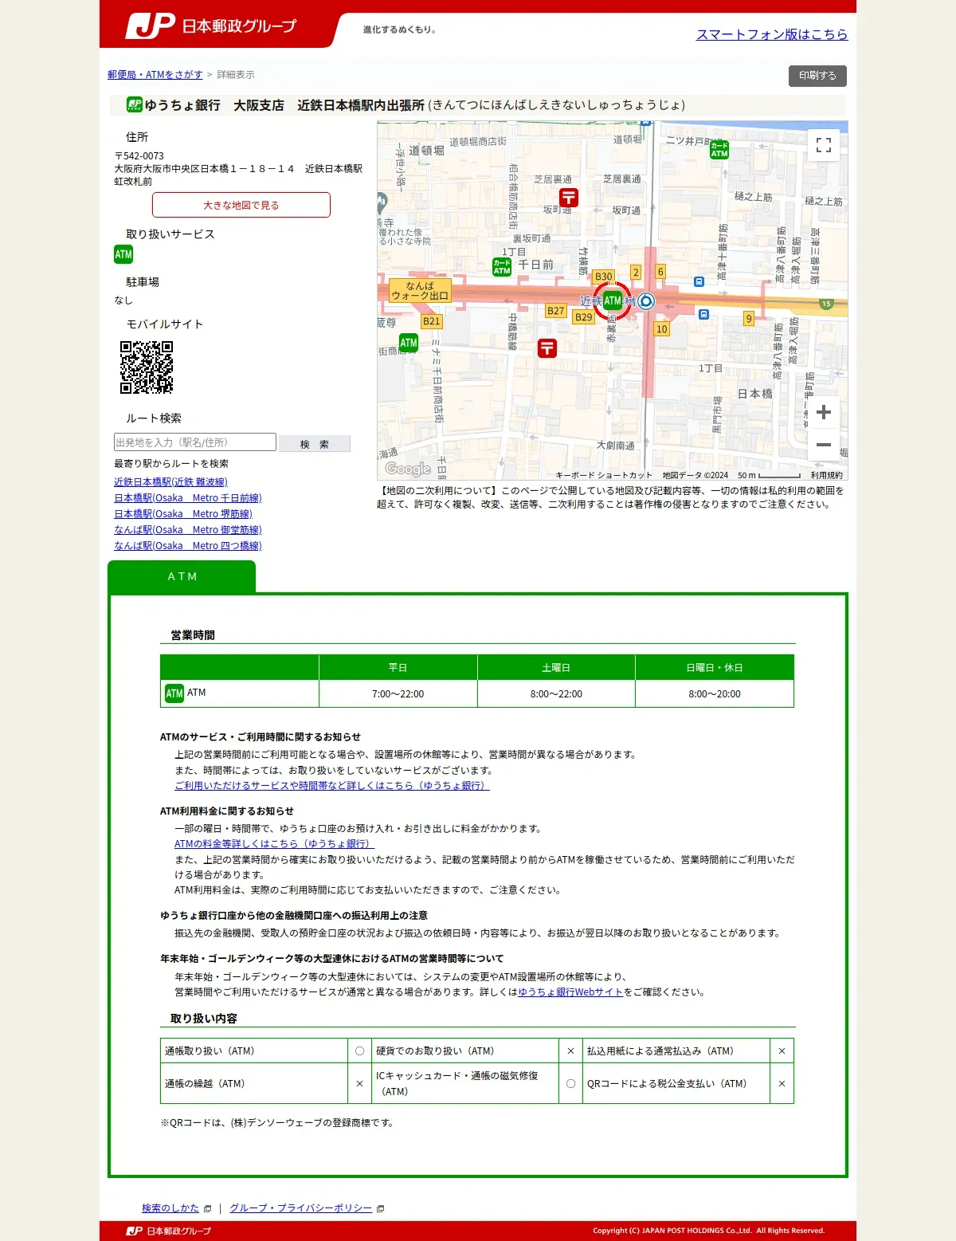Open the スマートフォン版はこちら link

(x=772, y=34)
